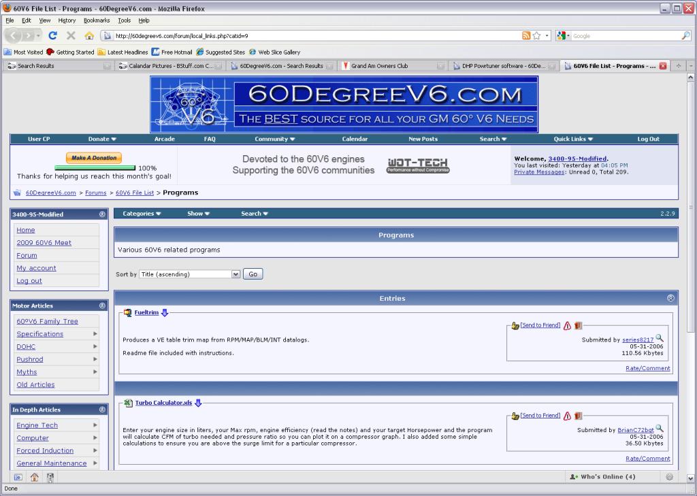Go to the Firefox home page icon
The width and height of the screenshot is (697, 496).
89,35
